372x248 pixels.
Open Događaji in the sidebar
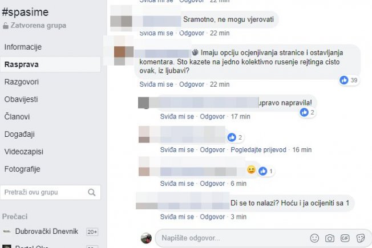pos(19,134)
